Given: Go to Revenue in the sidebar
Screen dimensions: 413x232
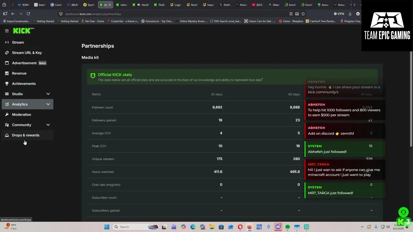Looking at the screenshot, I should click(27, 73).
